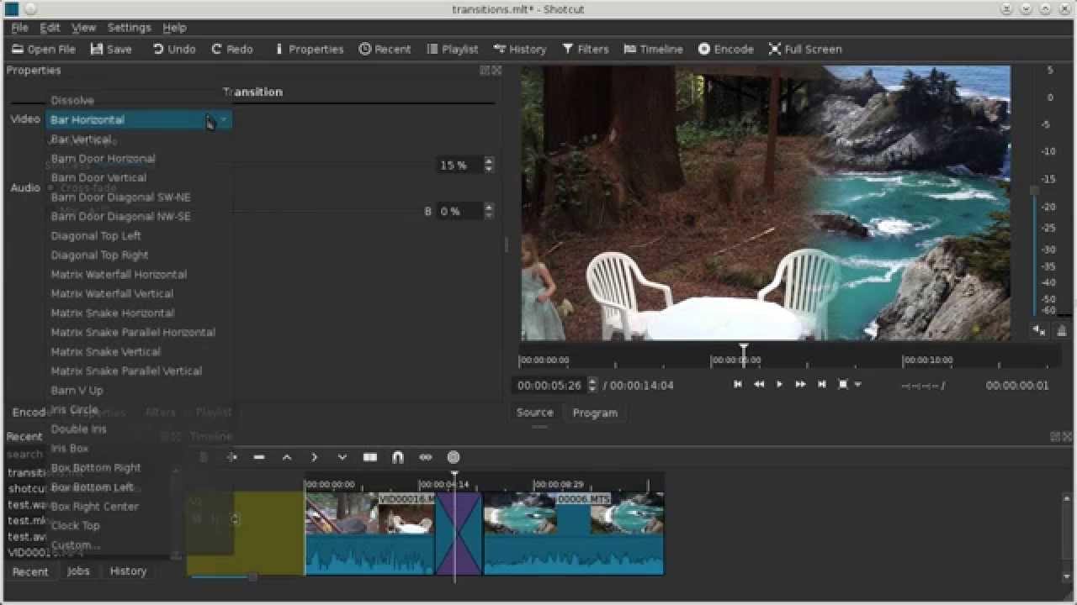The width and height of the screenshot is (1077, 605).
Task: Toggle the magnet snapping icon
Action: click(397, 457)
